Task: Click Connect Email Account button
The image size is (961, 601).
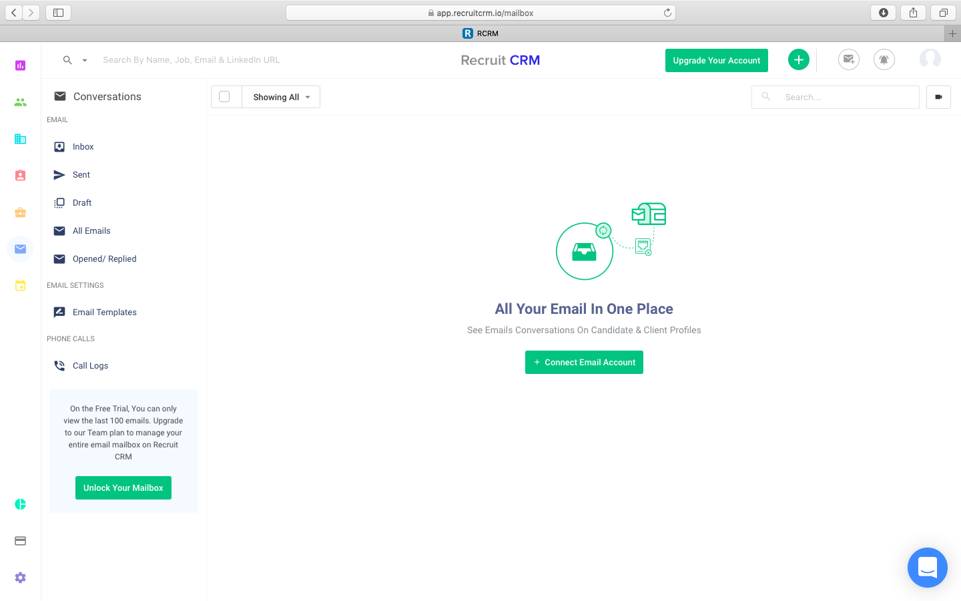Action: coord(584,363)
